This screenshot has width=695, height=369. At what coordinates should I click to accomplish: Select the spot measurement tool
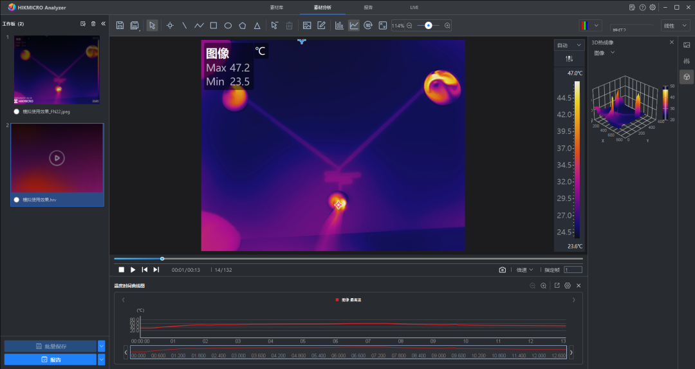tap(170, 25)
